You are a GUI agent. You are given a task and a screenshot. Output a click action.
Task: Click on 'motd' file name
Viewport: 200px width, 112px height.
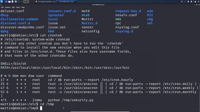click(x=86, y=11)
